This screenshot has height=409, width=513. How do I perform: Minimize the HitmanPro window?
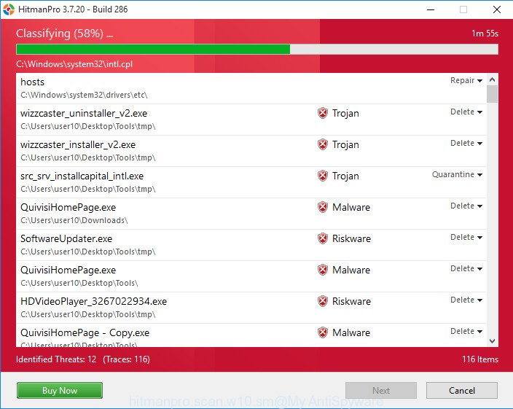click(x=431, y=9)
